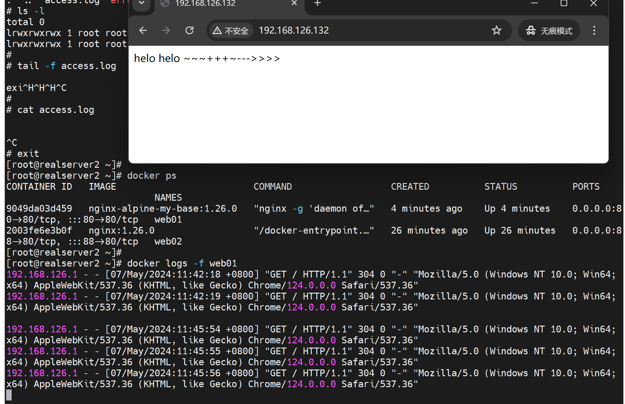This screenshot has height=404, width=625.
Task: Click the docker logs -f web01 command
Action: (182, 263)
